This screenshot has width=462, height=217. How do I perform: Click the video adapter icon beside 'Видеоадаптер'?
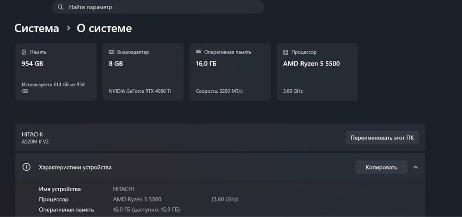click(111, 52)
